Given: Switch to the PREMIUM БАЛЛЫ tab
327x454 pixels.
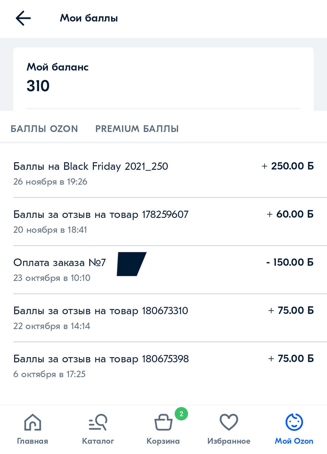Looking at the screenshot, I should (137, 129).
